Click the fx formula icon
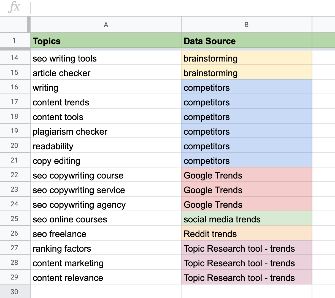 point(14,7)
